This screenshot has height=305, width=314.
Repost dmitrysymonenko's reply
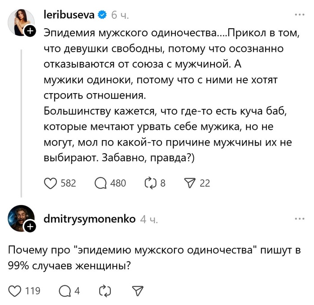[104, 291]
